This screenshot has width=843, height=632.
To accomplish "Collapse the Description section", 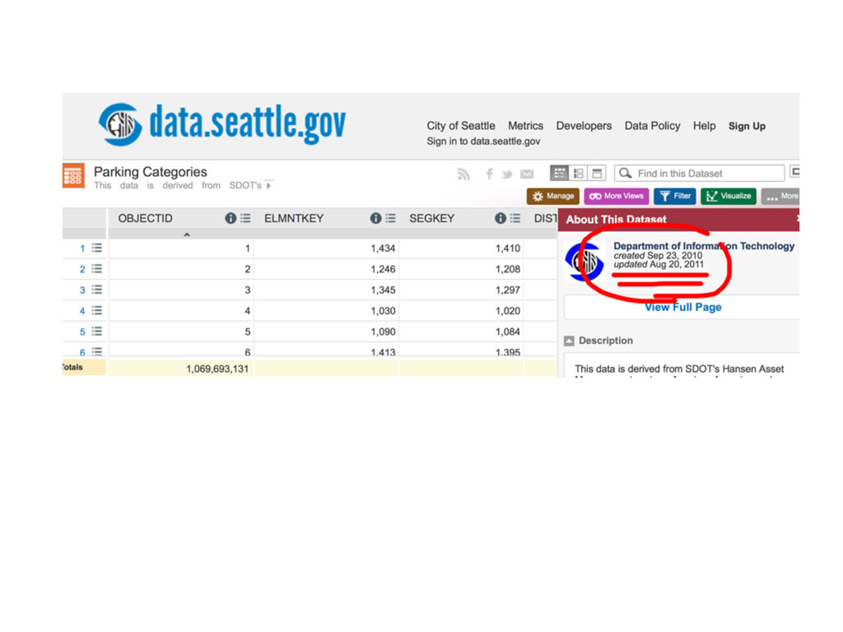I will click(x=569, y=341).
